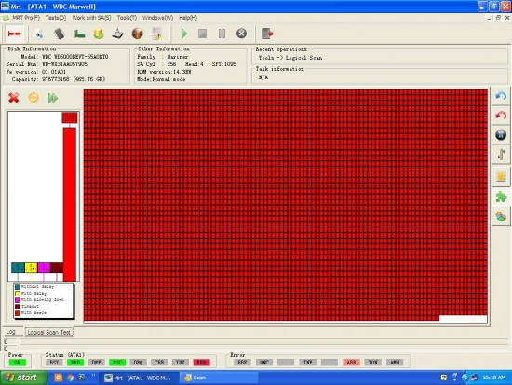Image resolution: width=512 pixels, height=385 pixels.
Task: Click the yellow delay legend swatch
Action: click(x=18, y=294)
